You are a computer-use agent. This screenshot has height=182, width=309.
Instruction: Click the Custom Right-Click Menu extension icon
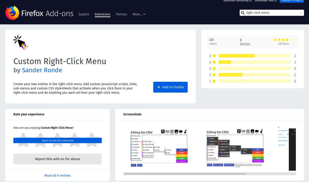coord(20,42)
